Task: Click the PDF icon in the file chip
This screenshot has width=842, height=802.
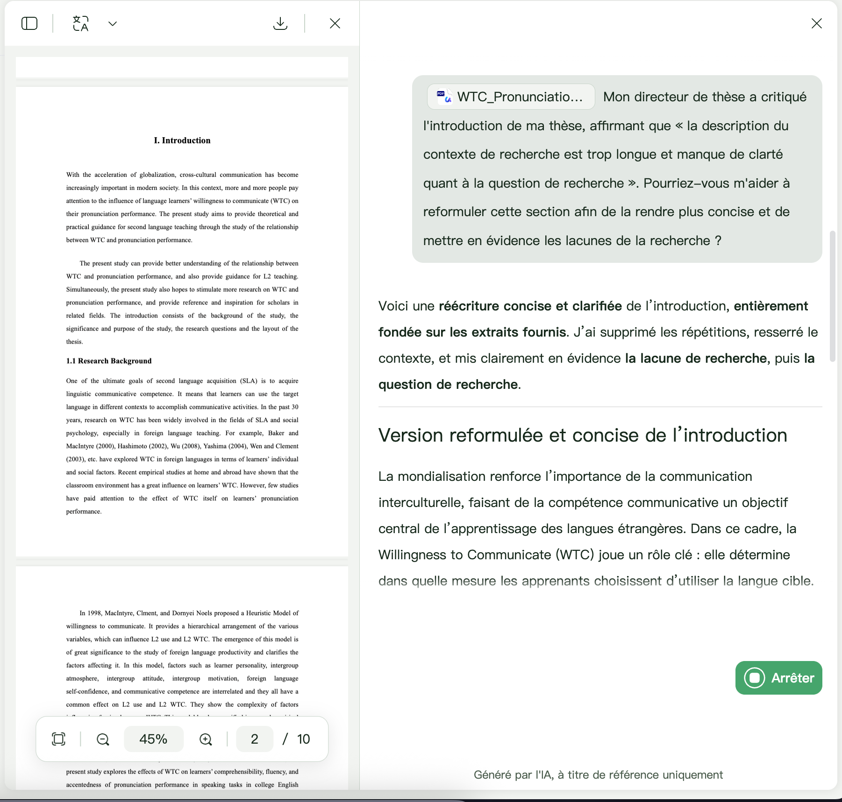Action: tap(443, 97)
